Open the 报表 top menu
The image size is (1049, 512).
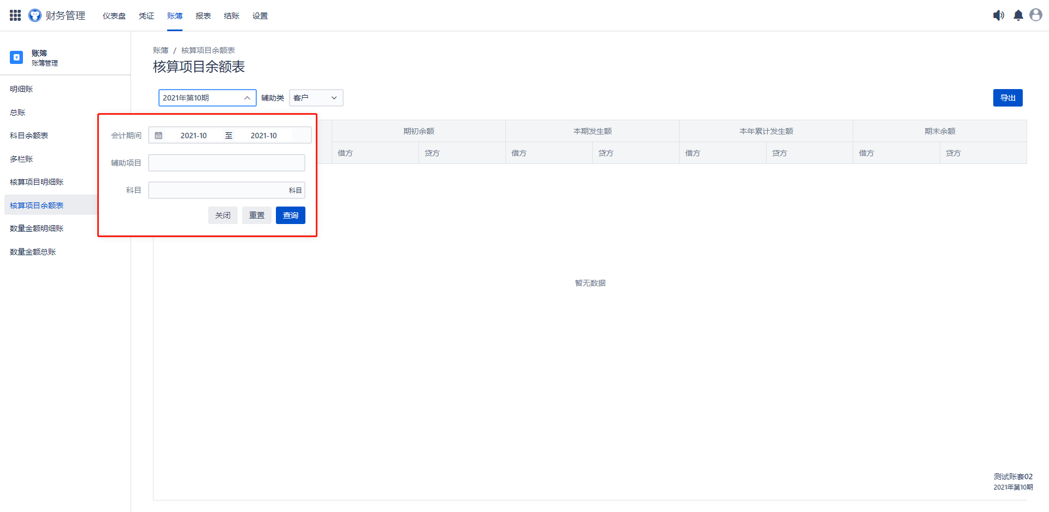click(x=203, y=16)
